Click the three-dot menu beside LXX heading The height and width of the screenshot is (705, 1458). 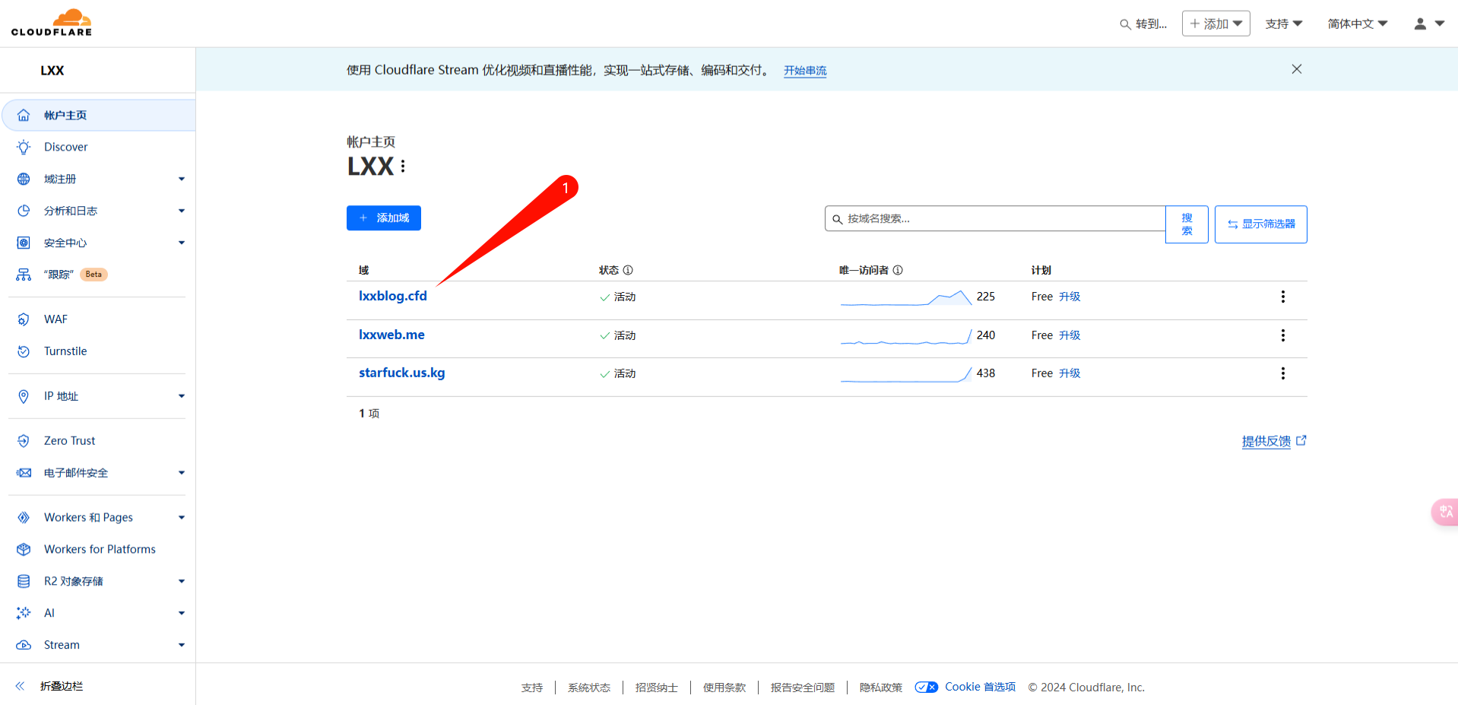pyautogui.click(x=403, y=167)
